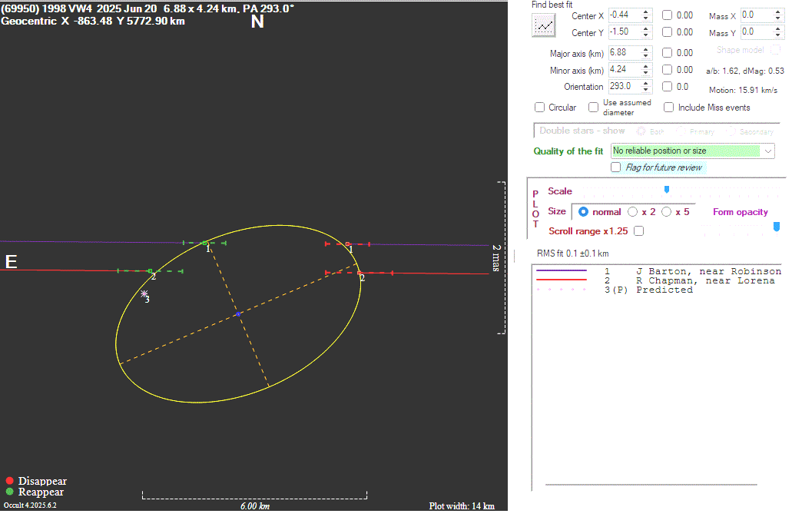
Task: Click the (69950) 1998 VW4 plot title
Action: click(147, 8)
